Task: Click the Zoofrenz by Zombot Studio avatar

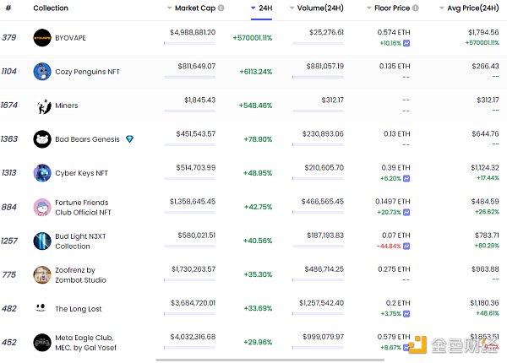Action: (x=41, y=274)
